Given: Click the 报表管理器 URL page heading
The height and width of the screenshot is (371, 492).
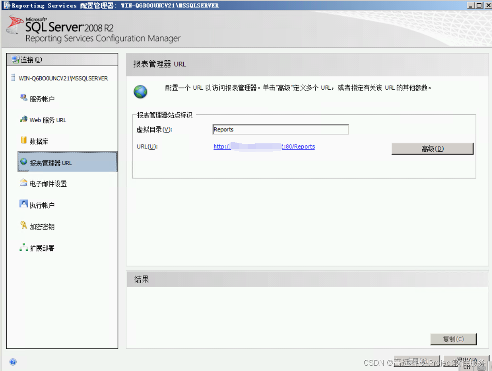Looking at the screenshot, I should pos(160,64).
